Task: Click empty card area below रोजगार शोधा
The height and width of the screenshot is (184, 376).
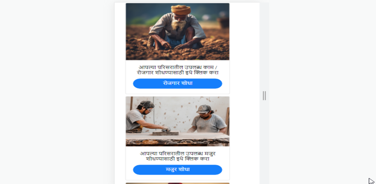Action: [x=177, y=91]
